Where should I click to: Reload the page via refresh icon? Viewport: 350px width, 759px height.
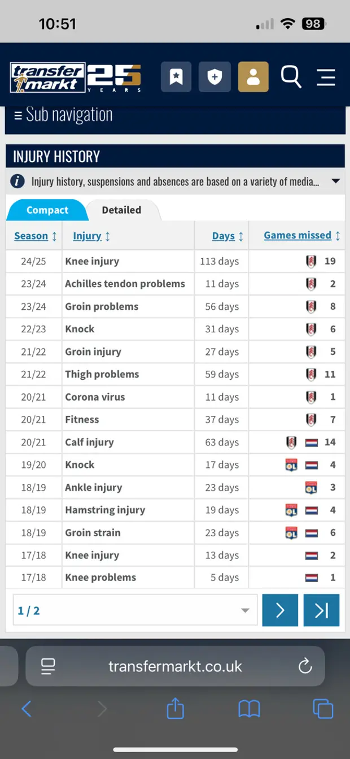(305, 666)
